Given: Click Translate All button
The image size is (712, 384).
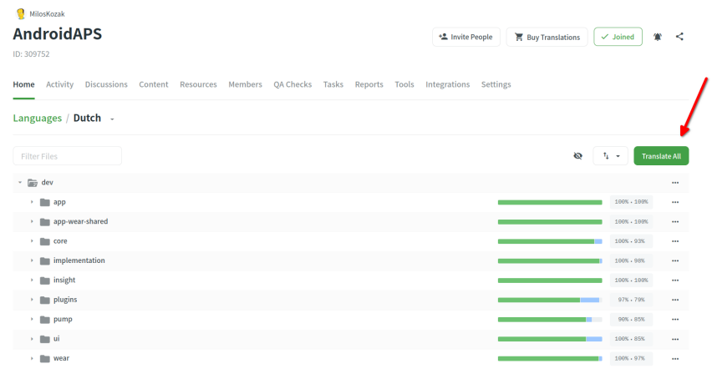Looking at the screenshot, I should [x=661, y=156].
